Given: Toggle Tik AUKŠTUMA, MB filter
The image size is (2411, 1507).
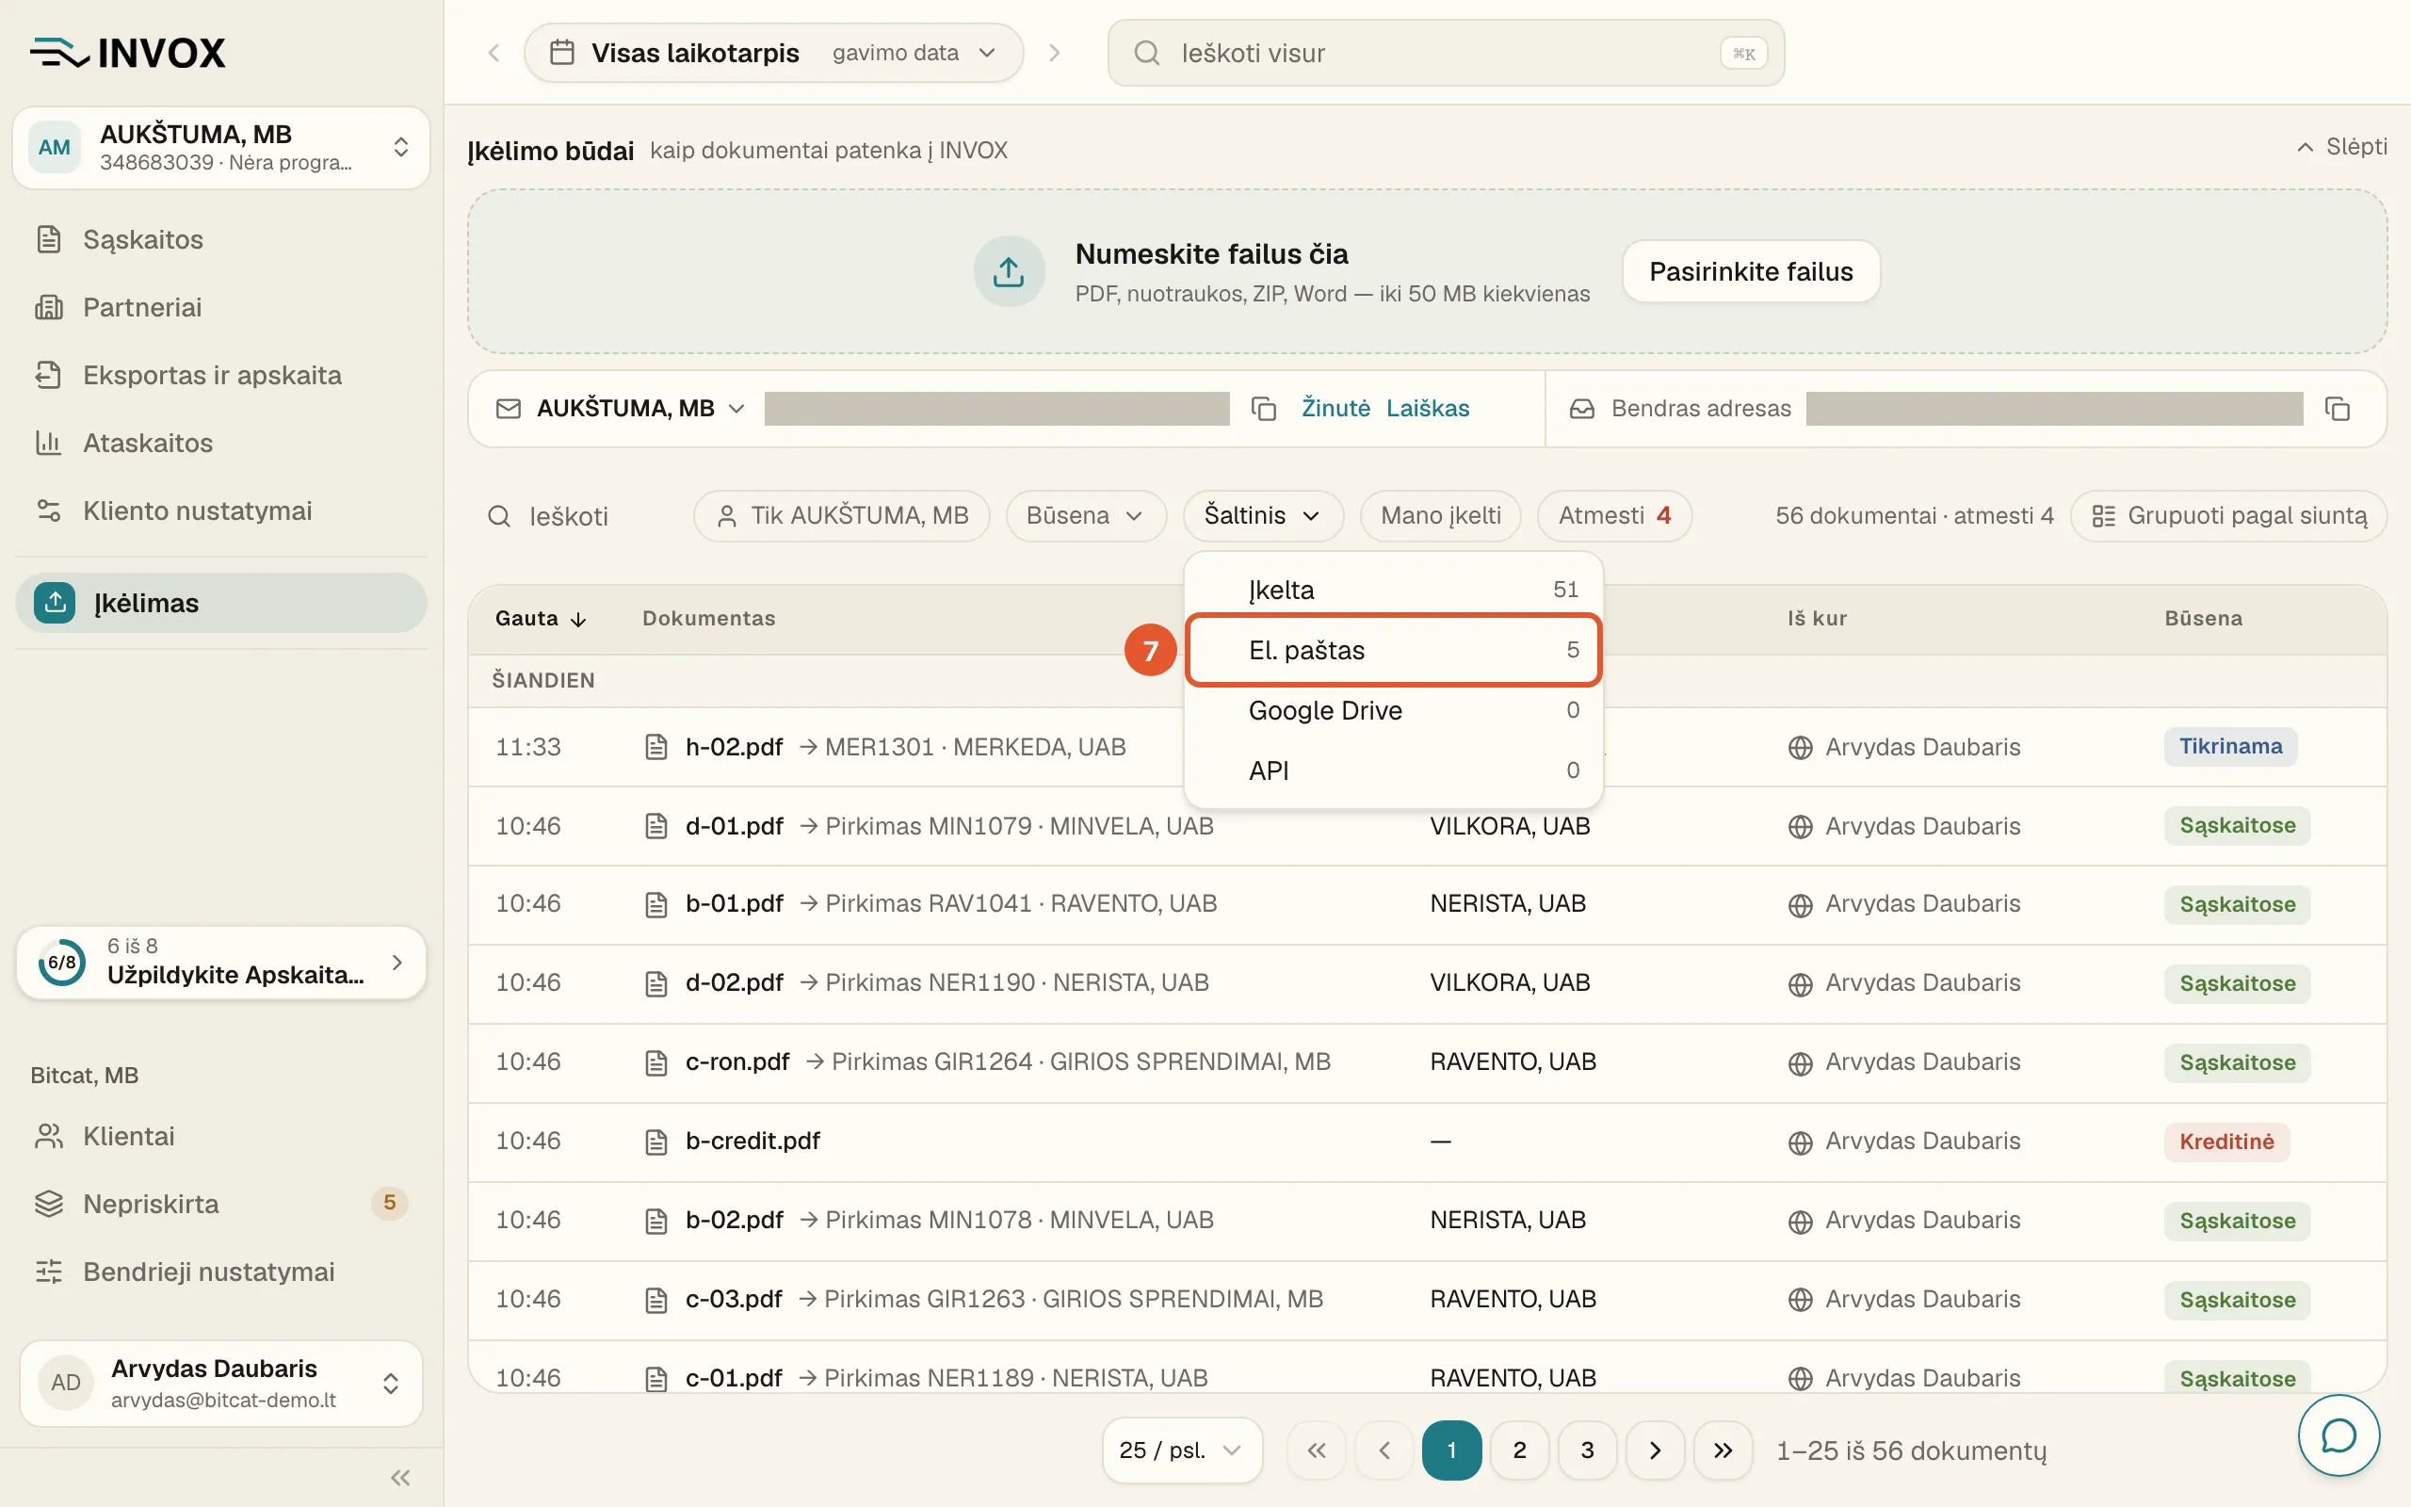Looking at the screenshot, I should (x=842, y=515).
